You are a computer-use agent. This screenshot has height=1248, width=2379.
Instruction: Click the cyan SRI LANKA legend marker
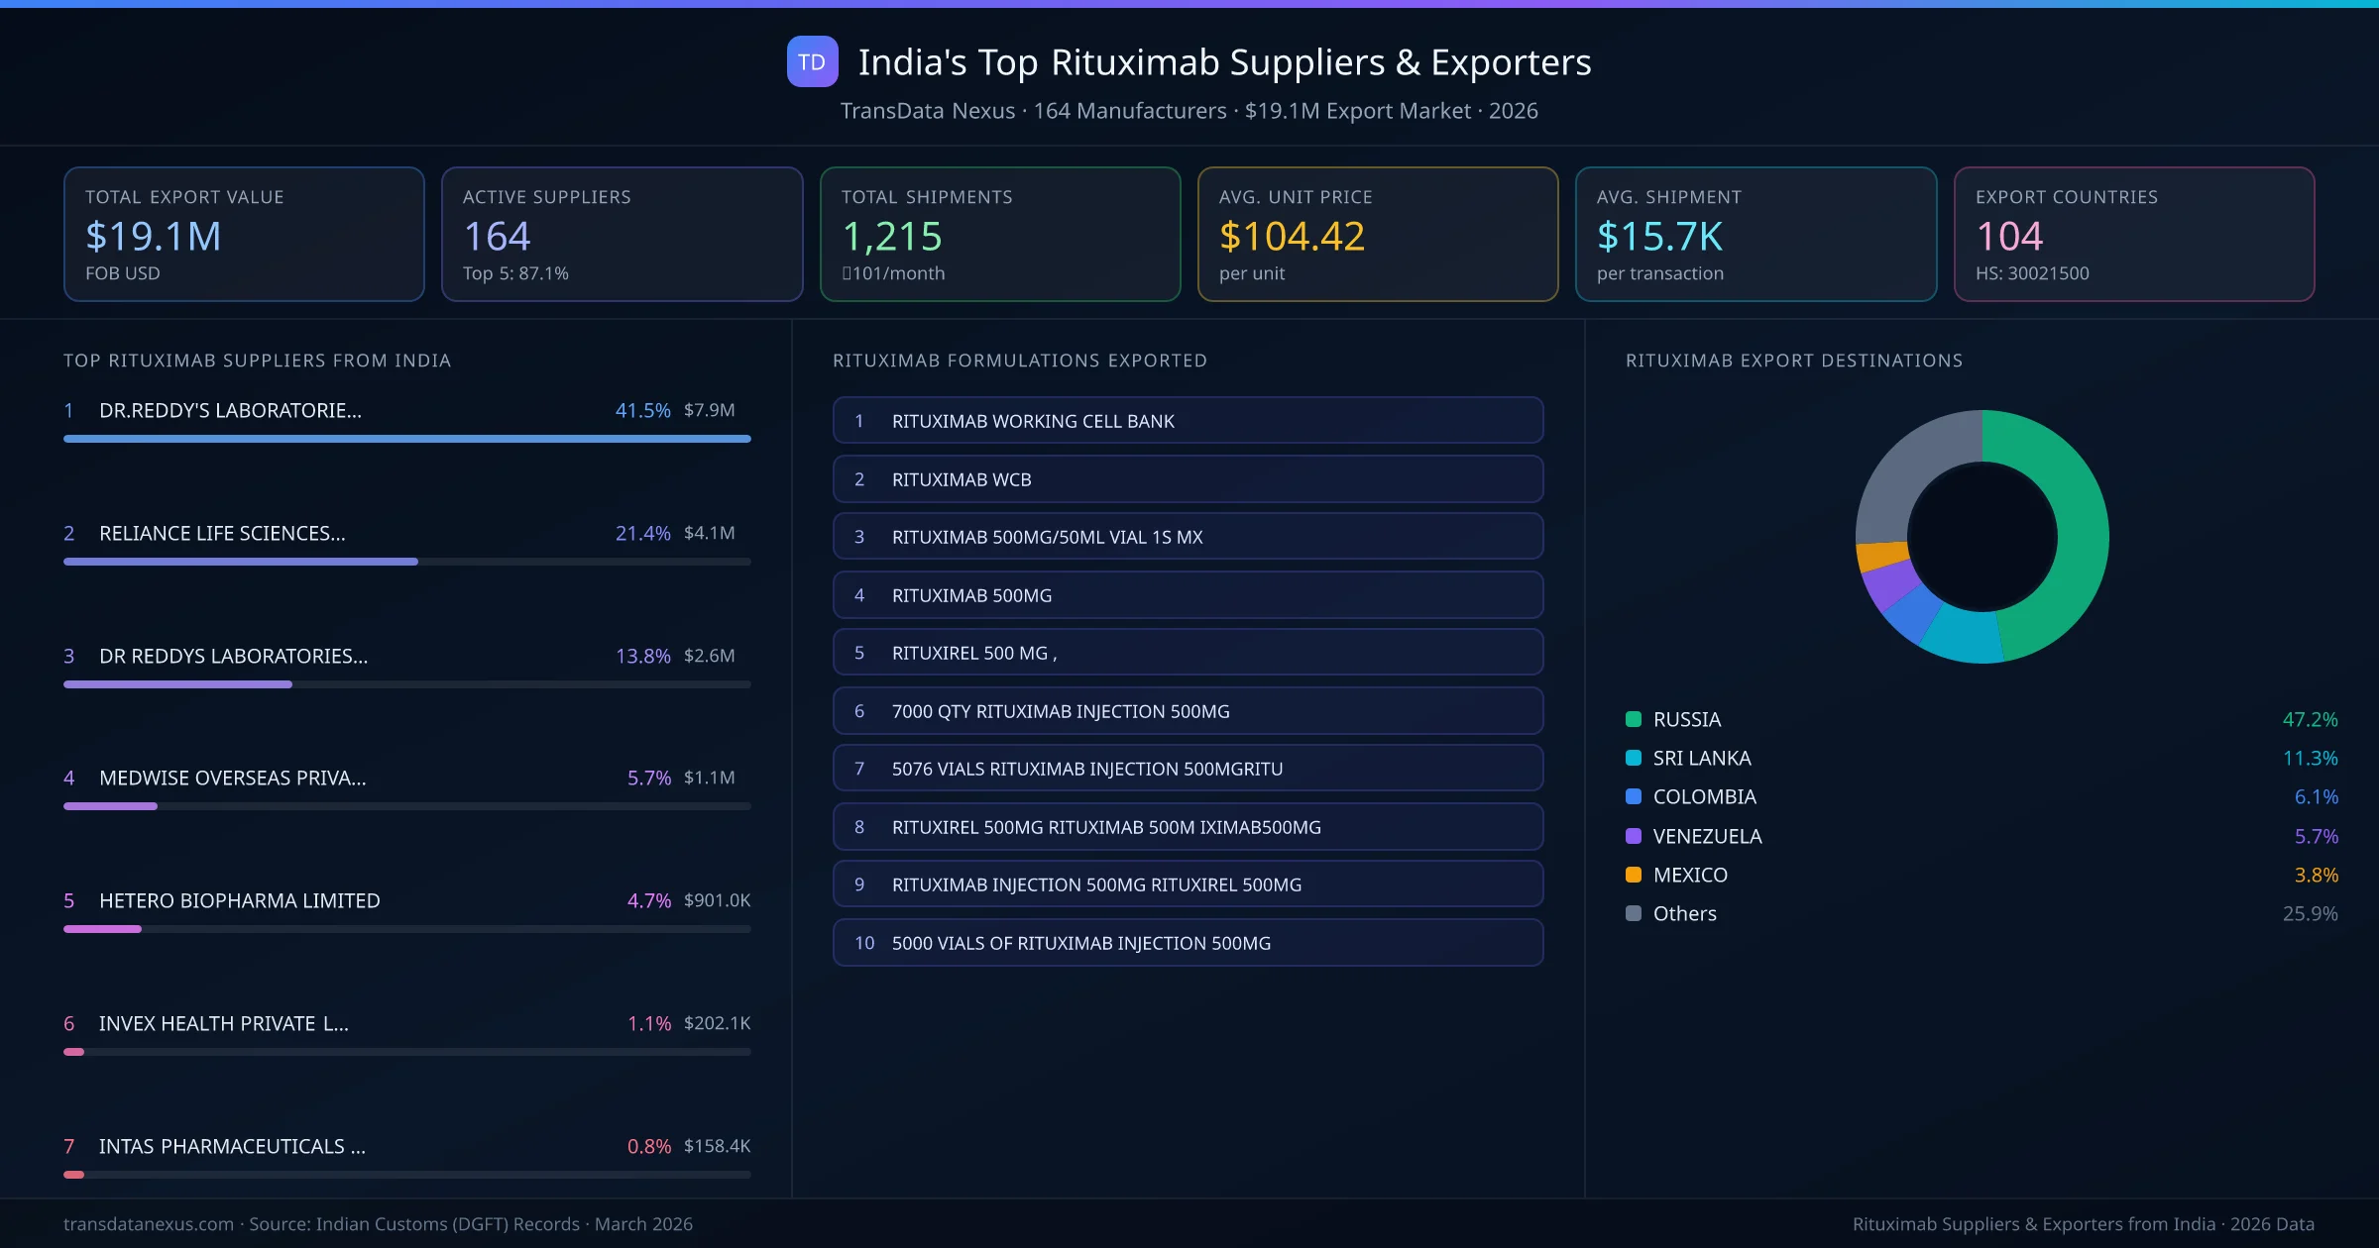coord(1633,758)
